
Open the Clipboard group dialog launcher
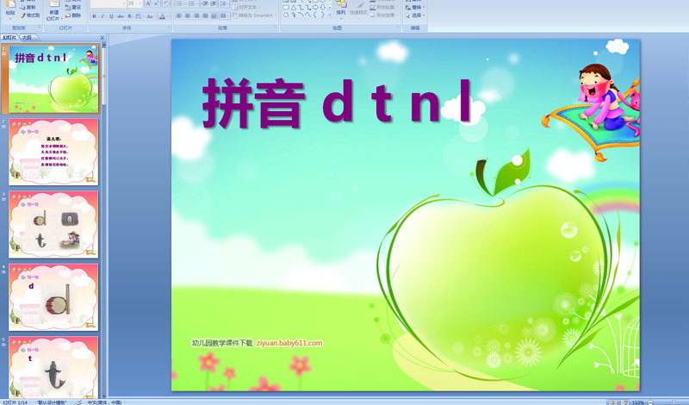point(40,28)
